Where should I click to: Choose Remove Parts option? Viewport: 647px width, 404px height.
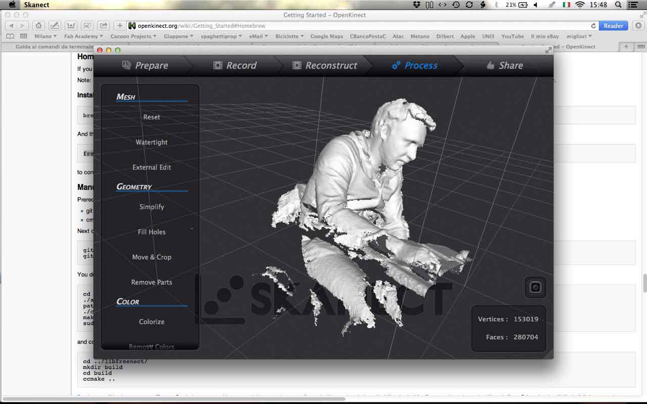click(152, 282)
